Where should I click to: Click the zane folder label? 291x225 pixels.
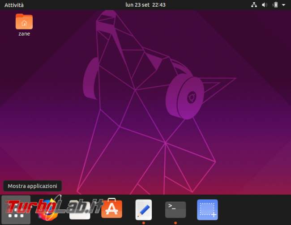[x=24, y=34]
